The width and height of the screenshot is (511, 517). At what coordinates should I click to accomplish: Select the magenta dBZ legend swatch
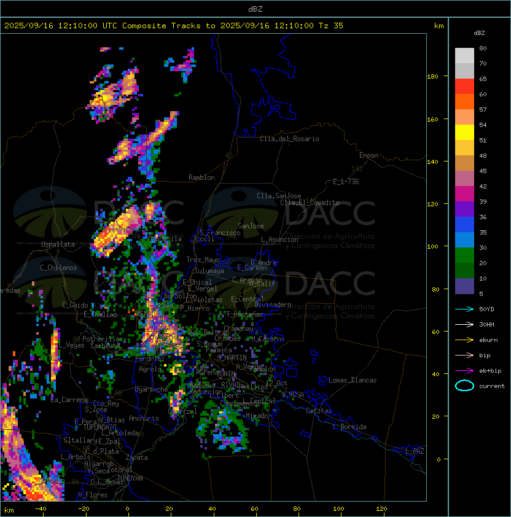pyautogui.click(x=464, y=194)
